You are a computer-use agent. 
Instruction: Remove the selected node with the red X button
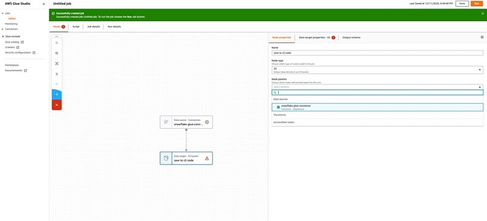tap(57, 105)
